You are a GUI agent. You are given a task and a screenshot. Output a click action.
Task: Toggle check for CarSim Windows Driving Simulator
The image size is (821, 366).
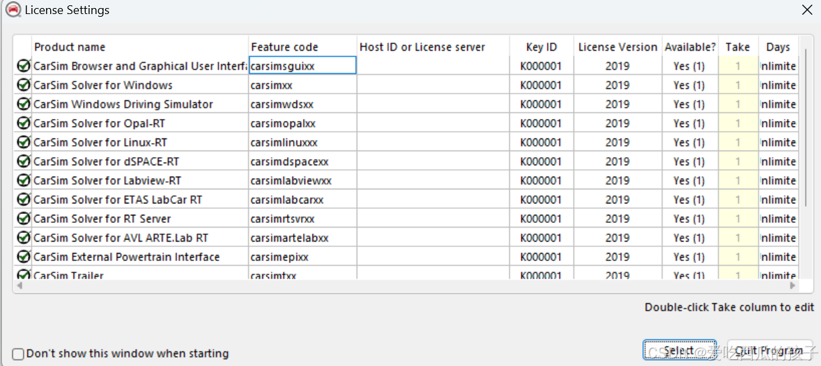click(x=24, y=104)
